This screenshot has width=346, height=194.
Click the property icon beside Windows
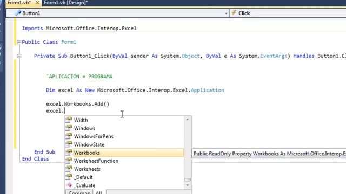[x=69, y=128]
